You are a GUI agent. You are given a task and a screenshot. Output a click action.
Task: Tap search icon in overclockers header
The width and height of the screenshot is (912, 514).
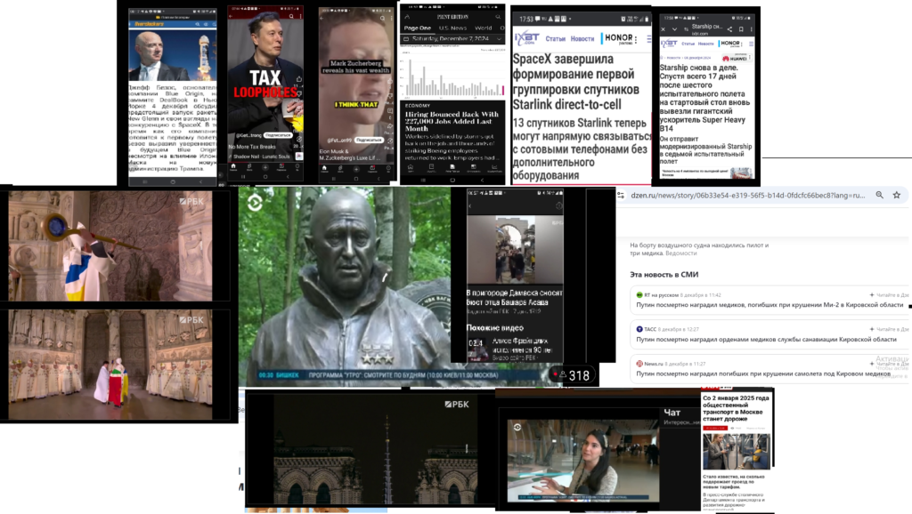click(x=198, y=24)
